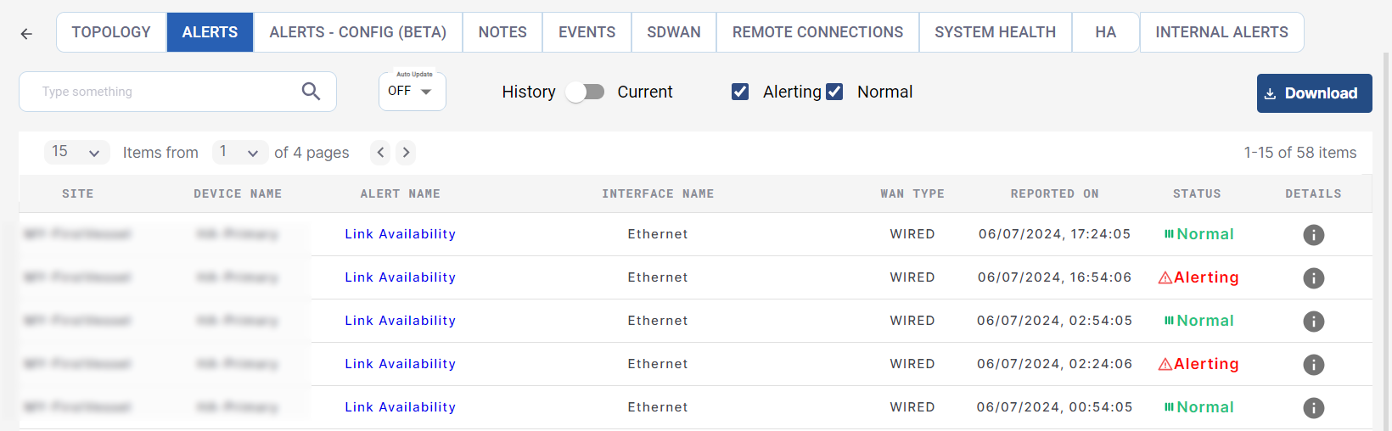Viewport: 1392px width, 431px height.
Task: Go to previous page arrow
Action: click(380, 153)
